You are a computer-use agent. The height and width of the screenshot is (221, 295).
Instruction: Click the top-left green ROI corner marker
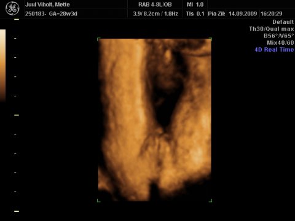pyautogui.click(x=98, y=39)
